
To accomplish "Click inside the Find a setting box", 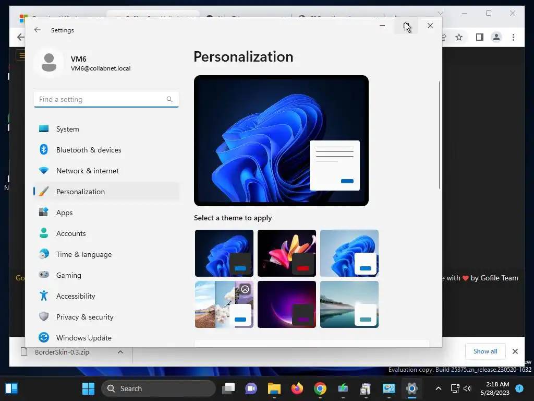I will click(106, 99).
